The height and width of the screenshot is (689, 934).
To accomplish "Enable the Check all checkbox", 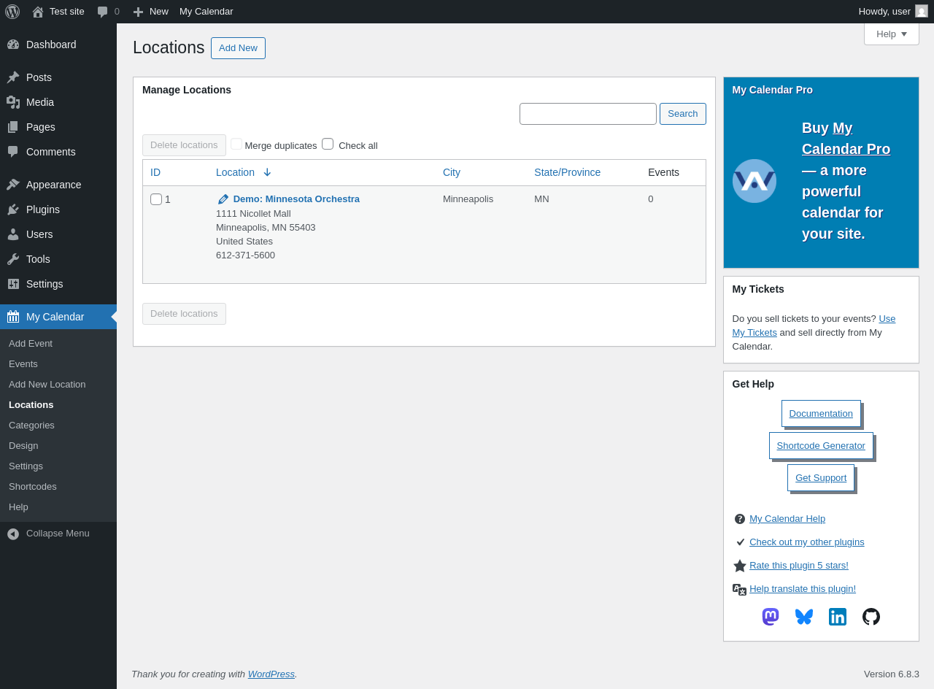I will (328, 144).
